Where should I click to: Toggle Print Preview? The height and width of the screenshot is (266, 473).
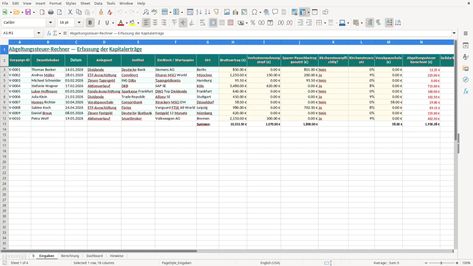(x=60, y=12)
